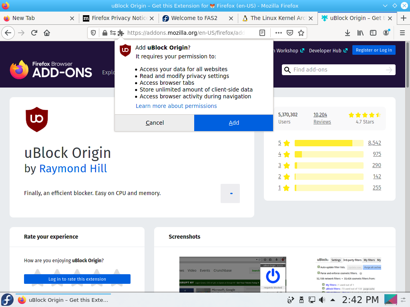Close the Firefox Privacy Notice tab
Screen dimensions: 410x307
[152, 18]
